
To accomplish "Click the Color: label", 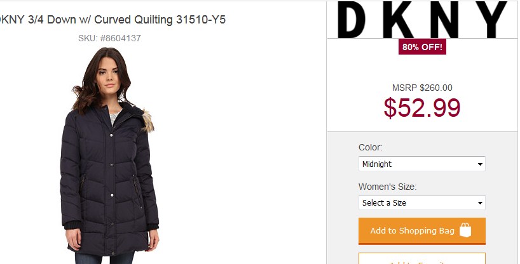I will [x=371, y=147].
